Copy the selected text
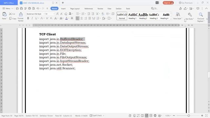Screen dimensions: 210x118 click(13, 18)
